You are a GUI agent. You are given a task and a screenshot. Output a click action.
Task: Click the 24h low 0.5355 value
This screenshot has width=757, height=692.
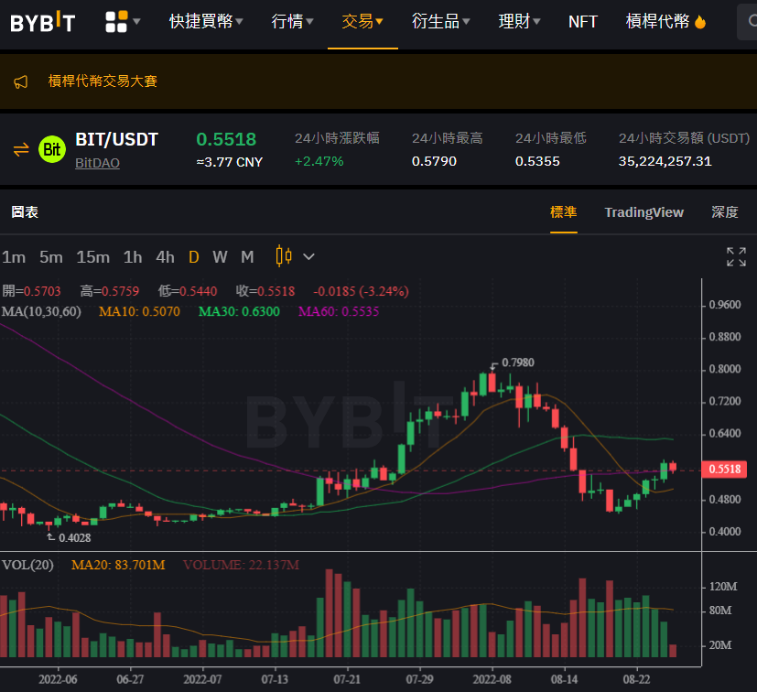(x=537, y=161)
